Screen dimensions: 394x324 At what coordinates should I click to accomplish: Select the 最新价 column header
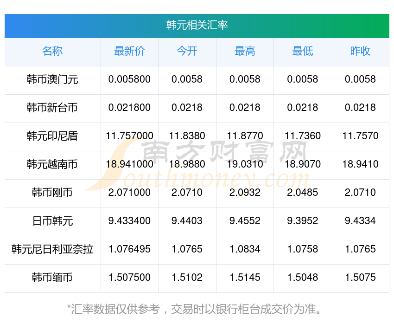129,51
